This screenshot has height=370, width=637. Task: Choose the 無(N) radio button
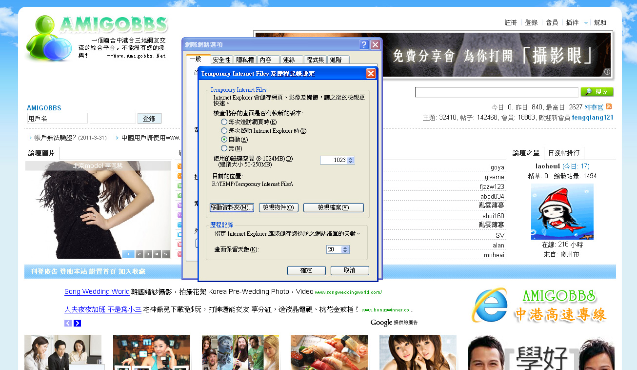click(224, 148)
